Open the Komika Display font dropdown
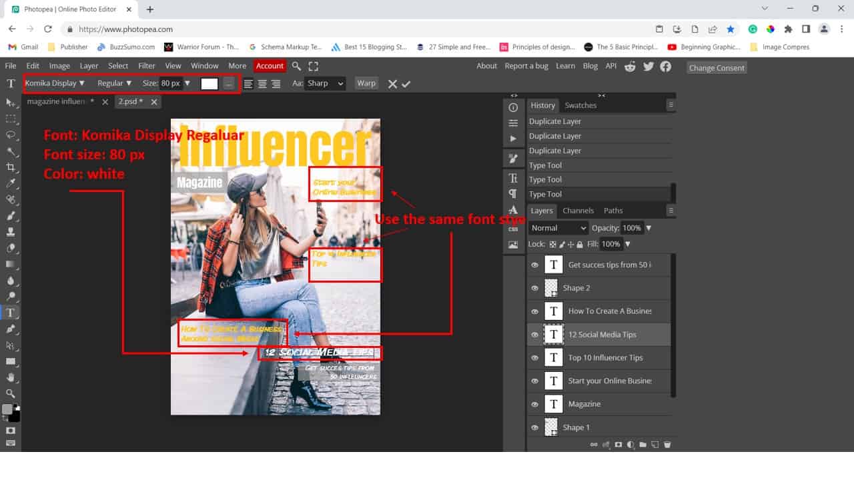 tap(55, 83)
